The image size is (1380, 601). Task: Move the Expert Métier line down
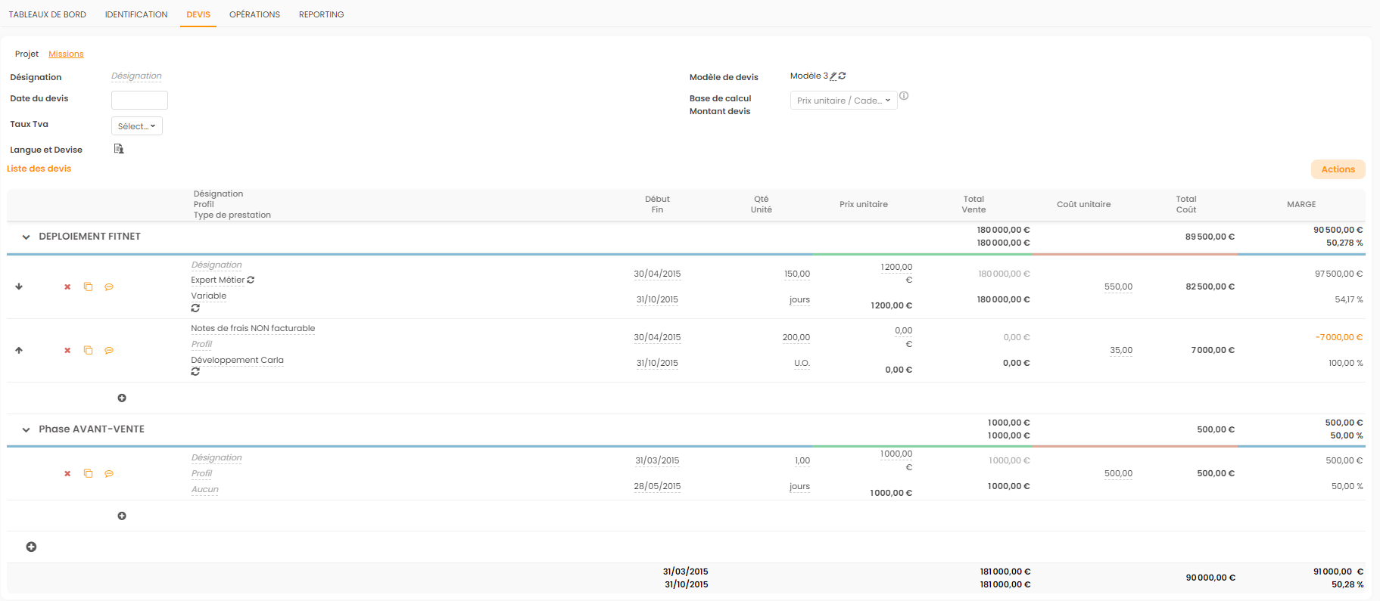19,287
